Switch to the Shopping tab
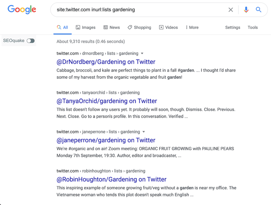The image size is (271, 205). tap(139, 27)
